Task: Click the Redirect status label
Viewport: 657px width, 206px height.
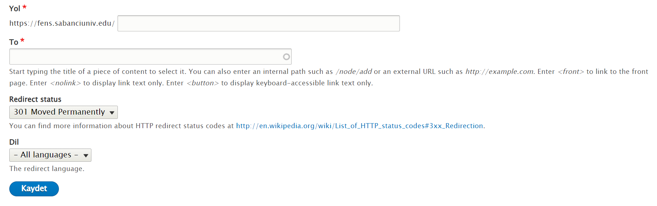Action: tap(35, 99)
